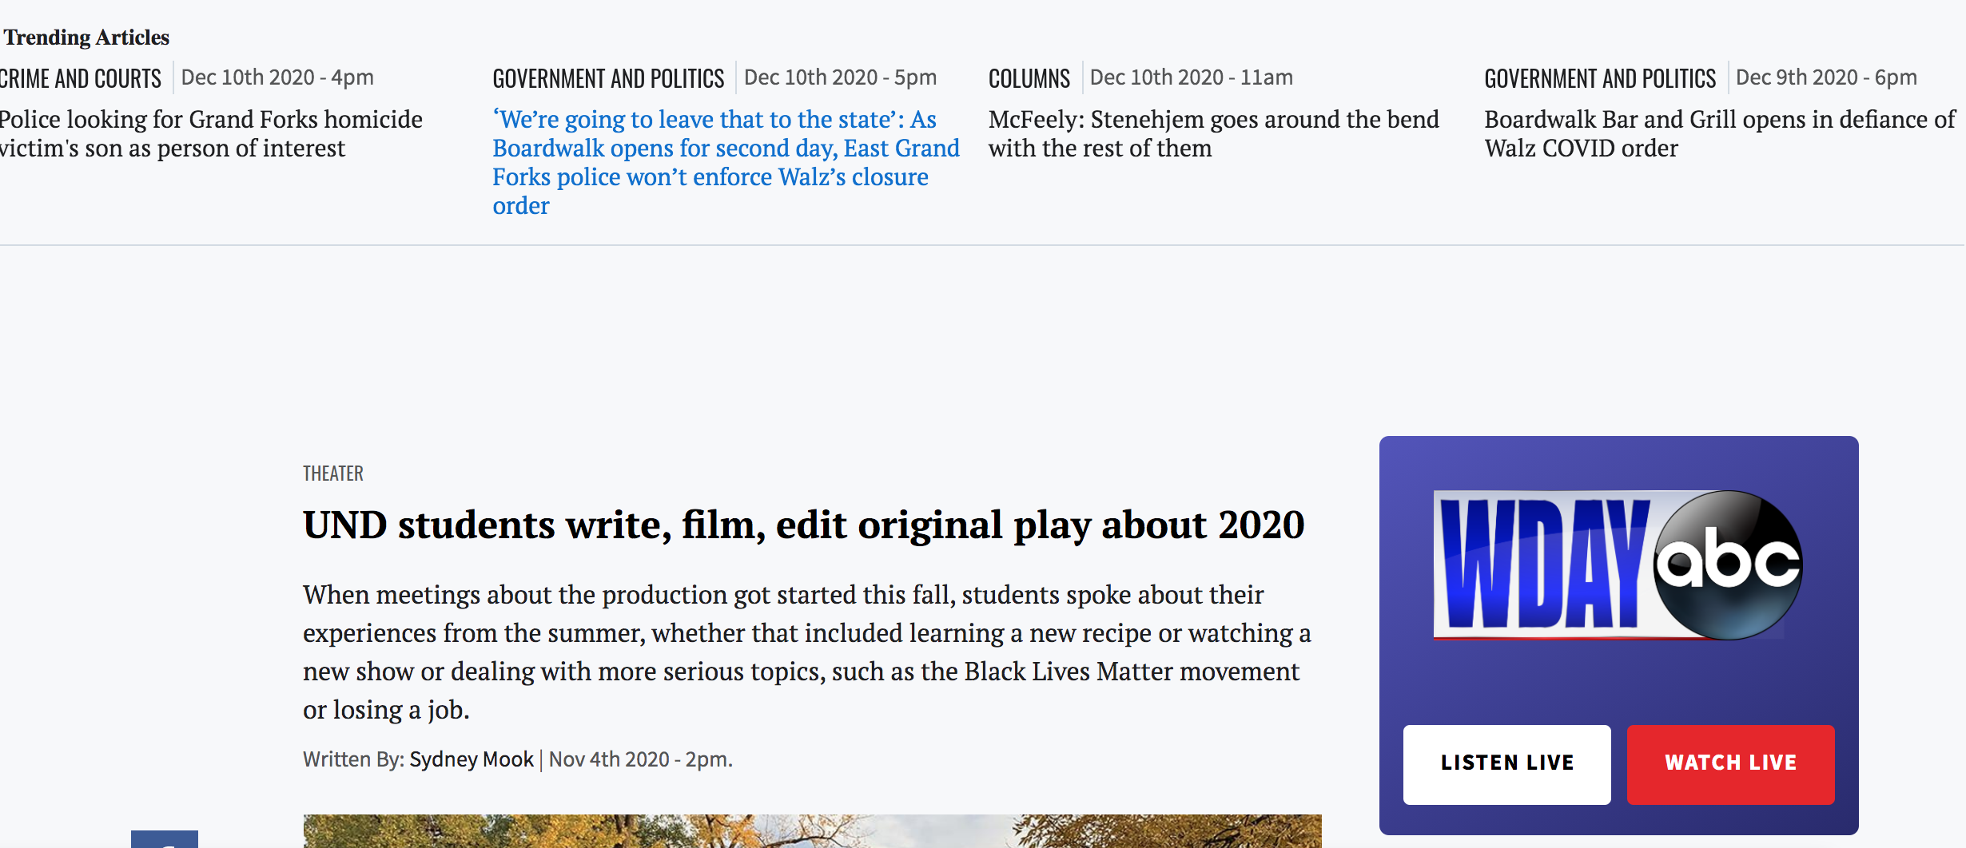Viewport: 1966px width, 848px height.
Task: Open Government and Politics category above Boardwalk second-day story
Action: pos(608,78)
